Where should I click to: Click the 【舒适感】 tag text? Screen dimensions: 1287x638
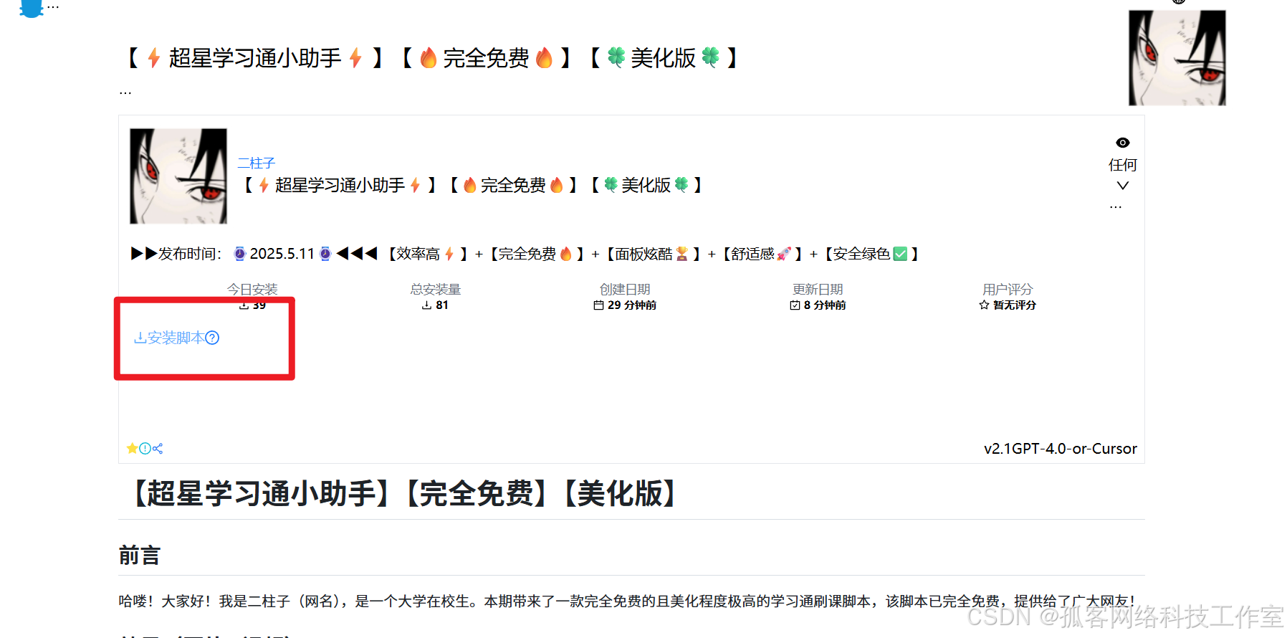click(x=761, y=254)
